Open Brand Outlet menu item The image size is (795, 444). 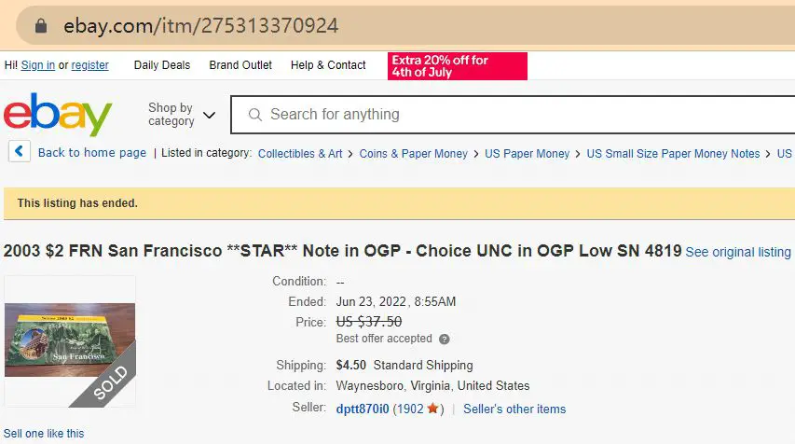[240, 65]
